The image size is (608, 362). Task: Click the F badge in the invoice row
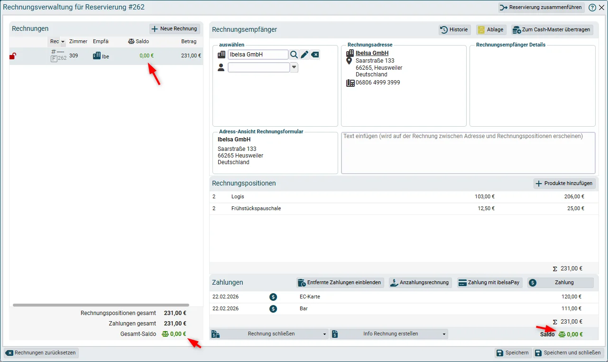(x=54, y=58)
